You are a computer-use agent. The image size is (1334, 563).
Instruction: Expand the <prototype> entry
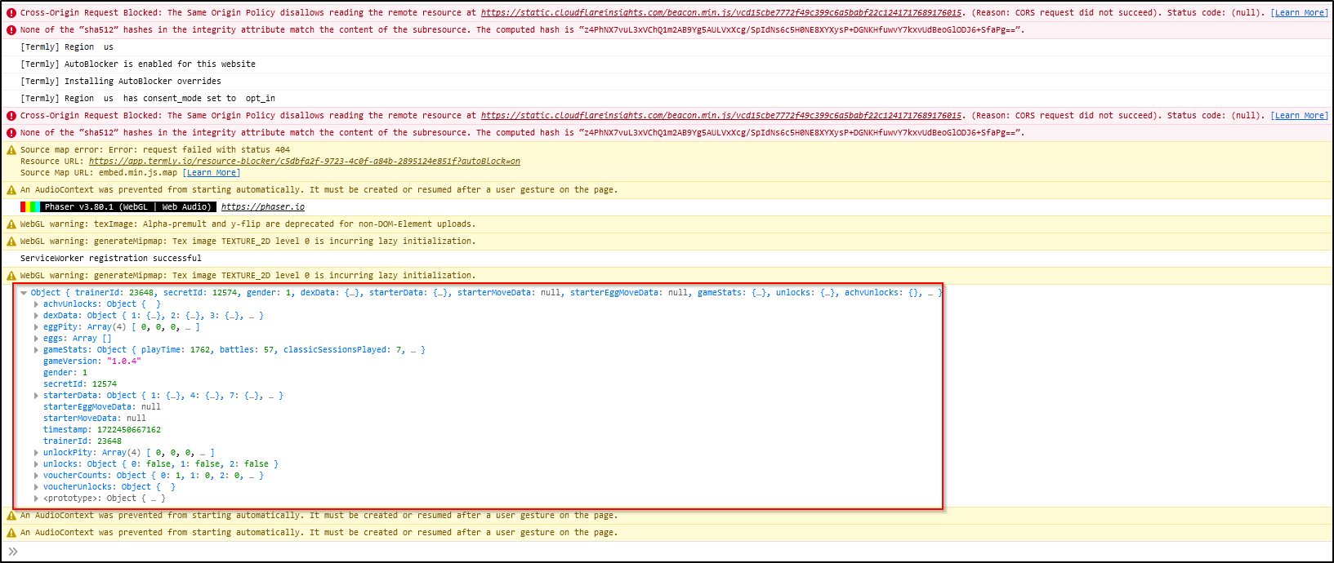click(x=36, y=499)
